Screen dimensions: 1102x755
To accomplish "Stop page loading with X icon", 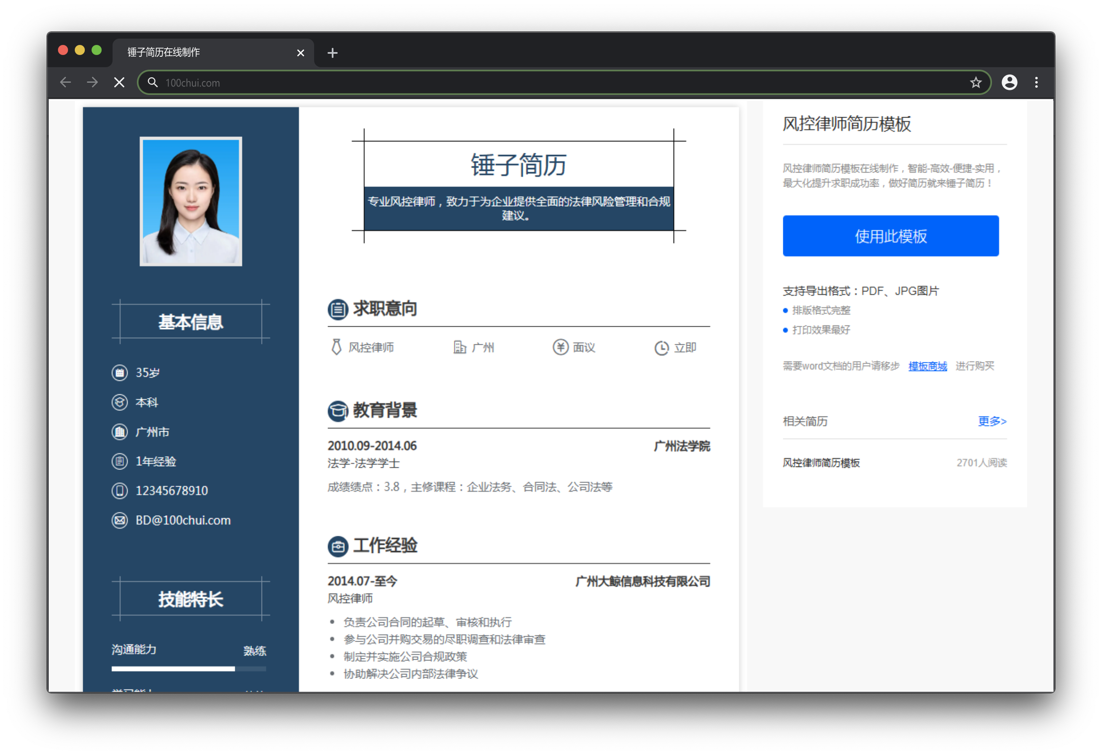I will [119, 83].
